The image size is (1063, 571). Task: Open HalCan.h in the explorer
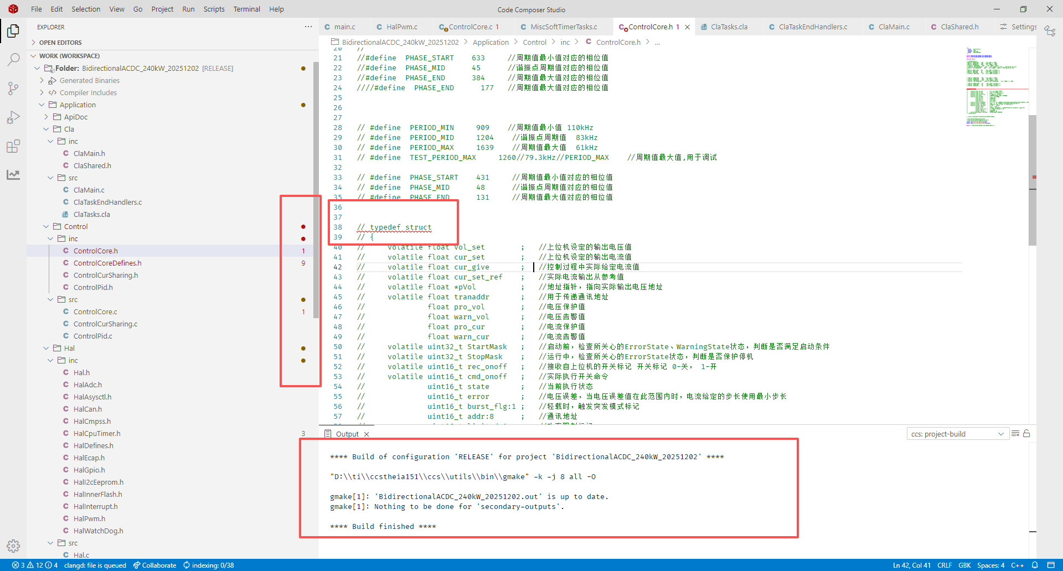click(x=87, y=409)
